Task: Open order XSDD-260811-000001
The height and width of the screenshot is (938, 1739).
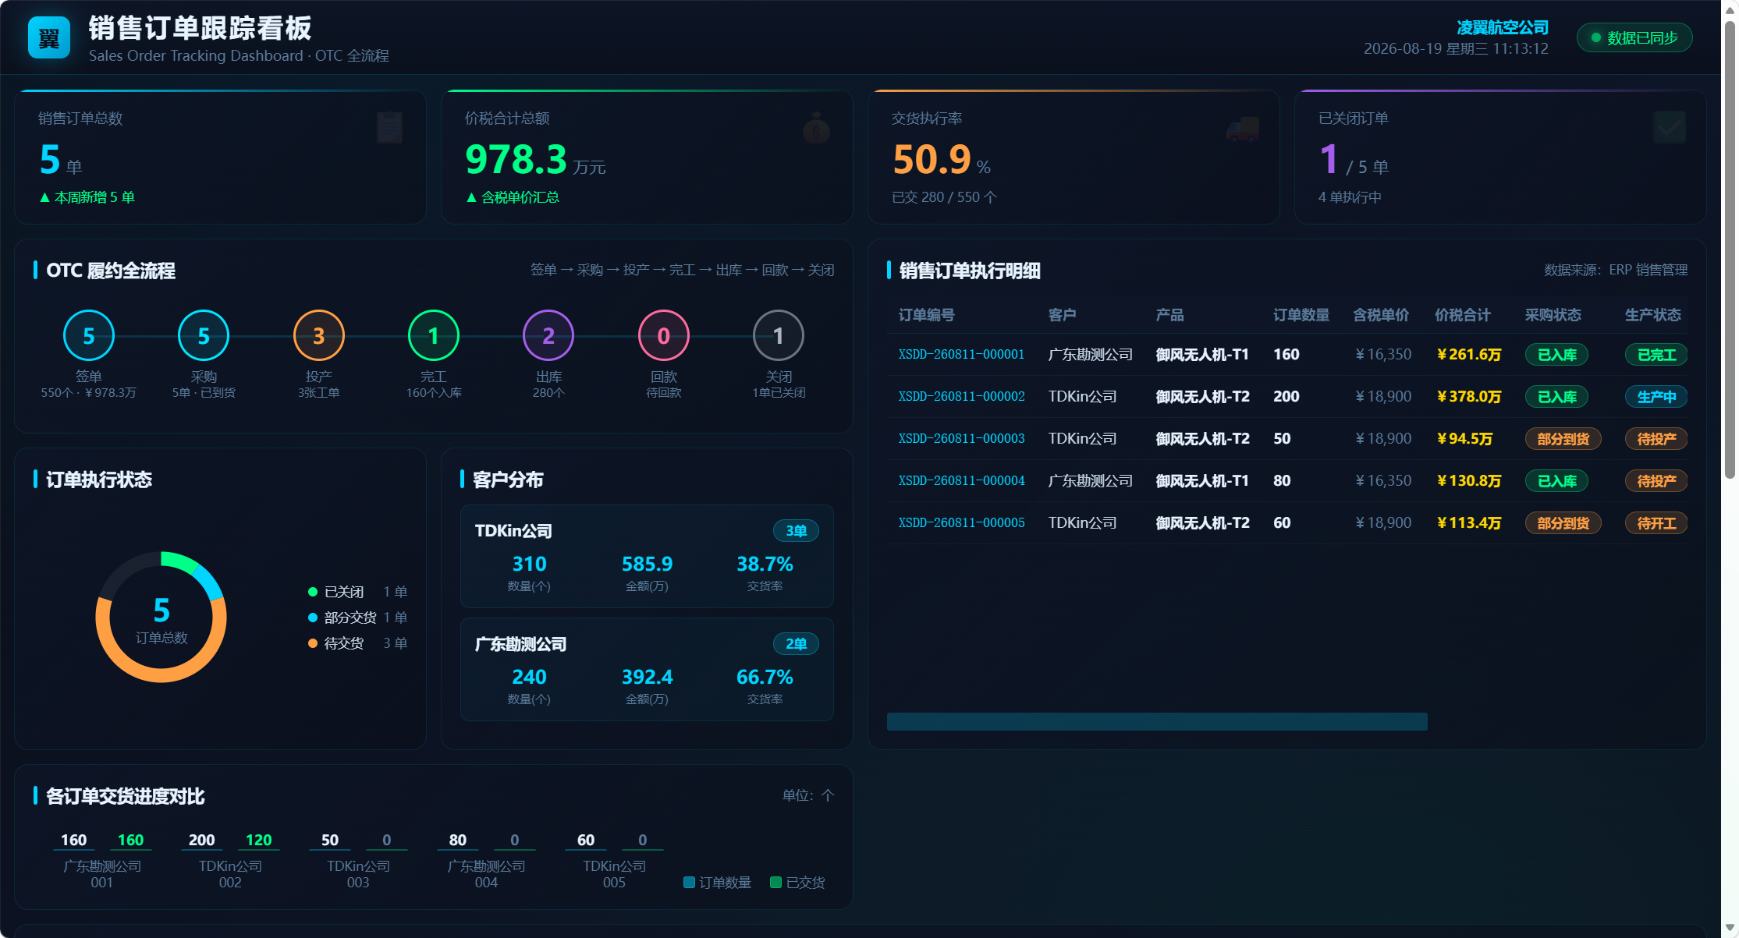Action: (961, 355)
